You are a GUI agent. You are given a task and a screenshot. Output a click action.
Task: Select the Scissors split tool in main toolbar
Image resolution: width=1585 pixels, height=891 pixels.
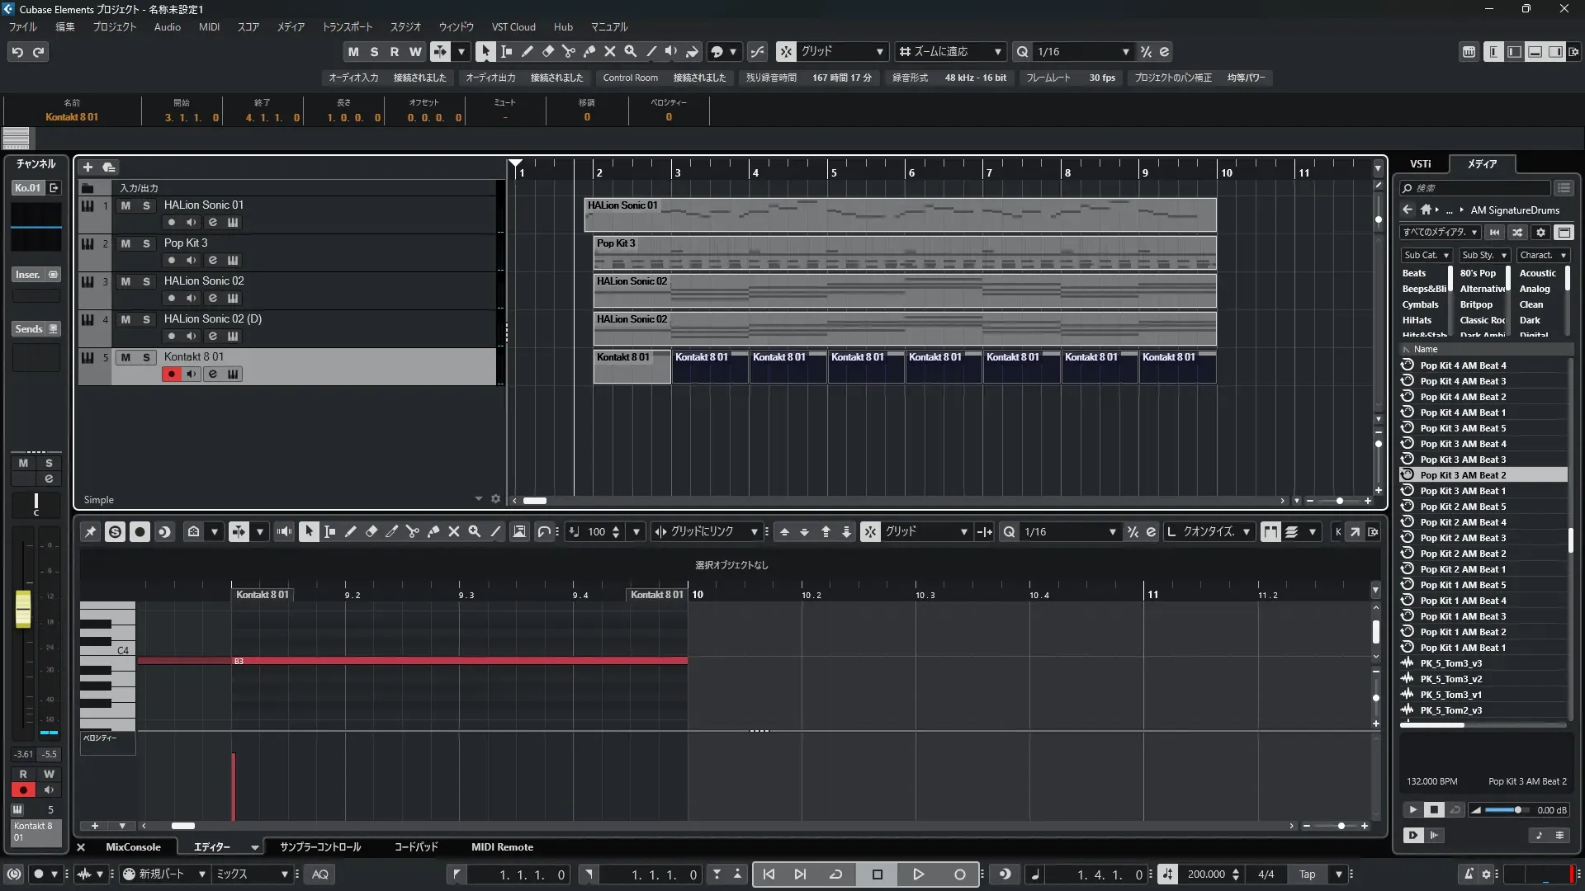click(569, 51)
